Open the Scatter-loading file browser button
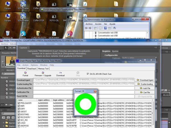 pyautogui.click(x=145, y=84)
